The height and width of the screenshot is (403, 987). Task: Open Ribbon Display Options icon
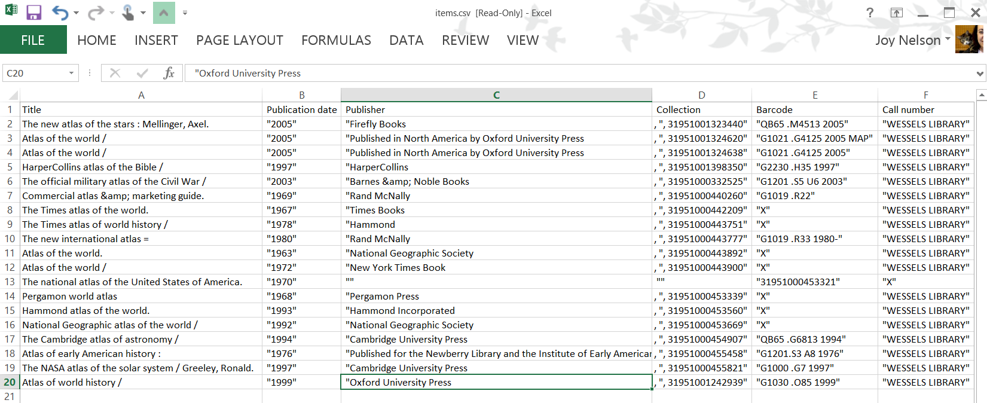(896, 13)
